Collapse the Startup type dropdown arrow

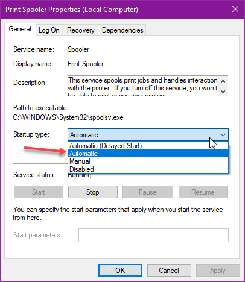223,135
